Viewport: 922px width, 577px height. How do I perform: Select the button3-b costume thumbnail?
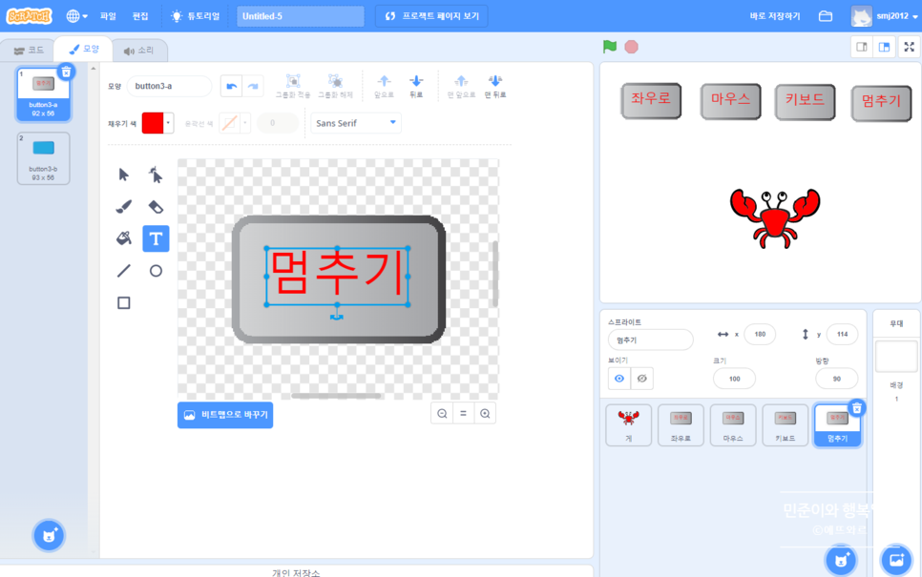[43, 157]
